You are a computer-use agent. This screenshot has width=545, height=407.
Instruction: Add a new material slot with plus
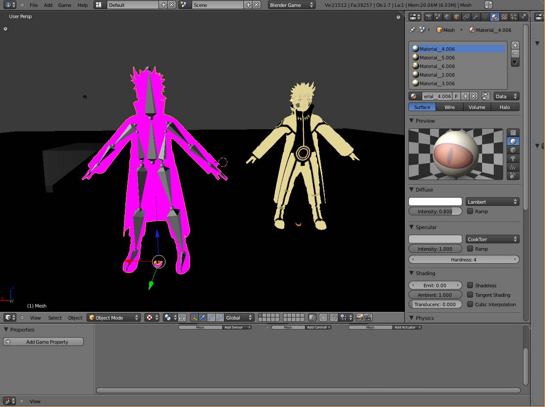tap(515, 45)
